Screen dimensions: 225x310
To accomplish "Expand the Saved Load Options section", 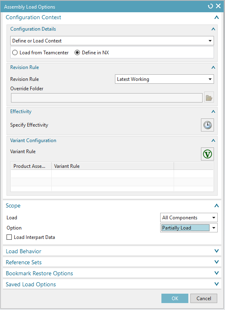I will click(x=112, y=284).
